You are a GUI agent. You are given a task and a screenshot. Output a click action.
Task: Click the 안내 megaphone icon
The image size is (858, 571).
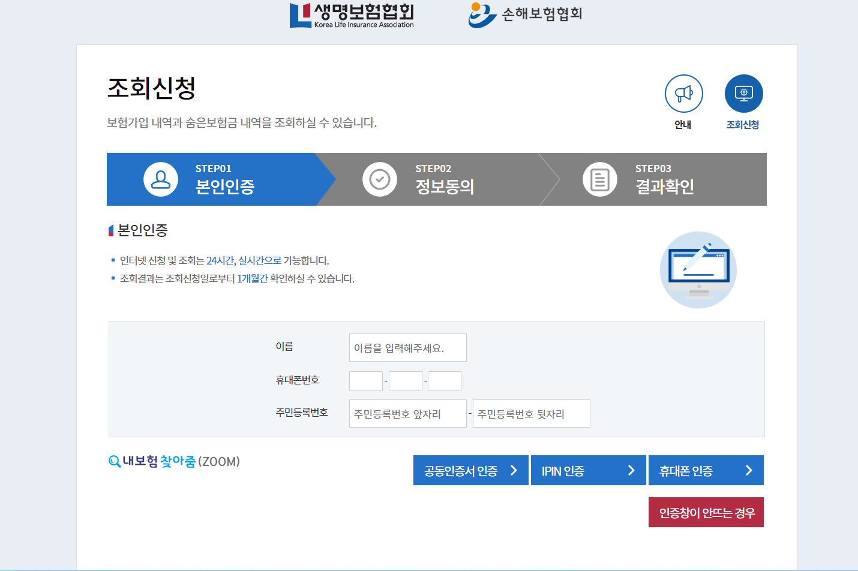coord(683,93)
